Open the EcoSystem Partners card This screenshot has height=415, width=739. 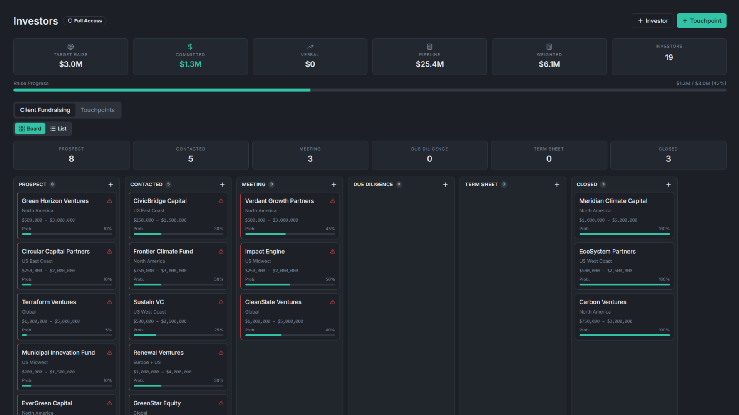(x=624, y=266)
